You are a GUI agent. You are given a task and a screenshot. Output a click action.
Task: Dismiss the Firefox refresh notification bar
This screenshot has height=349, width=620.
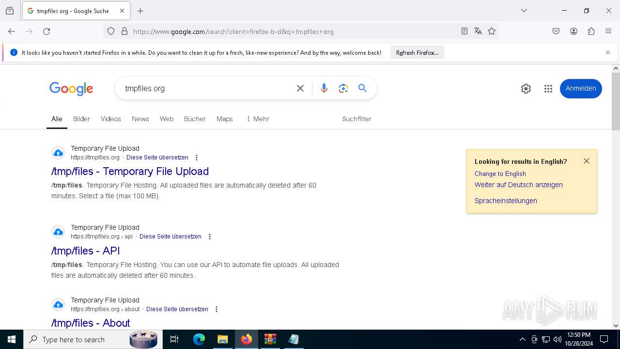coord(608,52)
